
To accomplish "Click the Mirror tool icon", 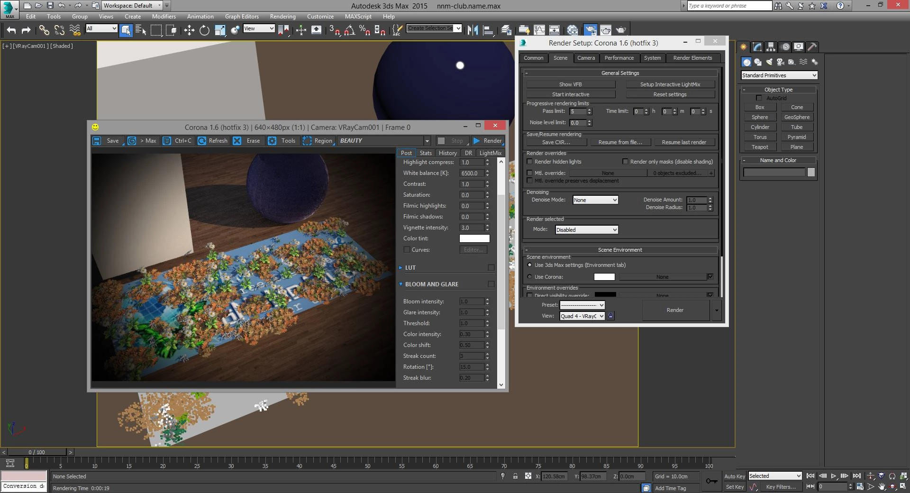I will click(x=473, y=30).
